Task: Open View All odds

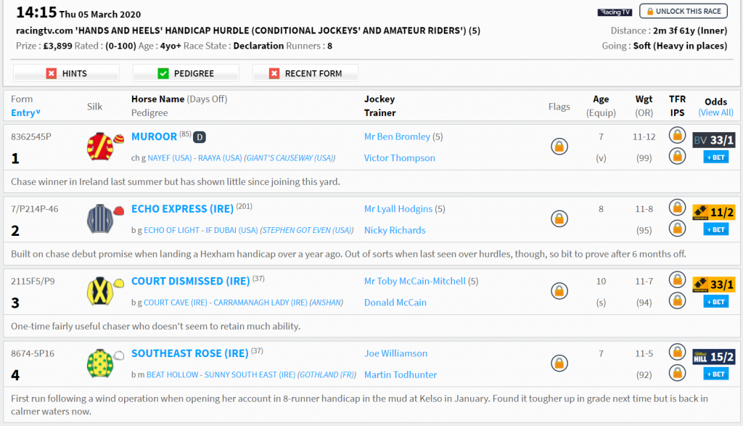Action: pos(715,112)
